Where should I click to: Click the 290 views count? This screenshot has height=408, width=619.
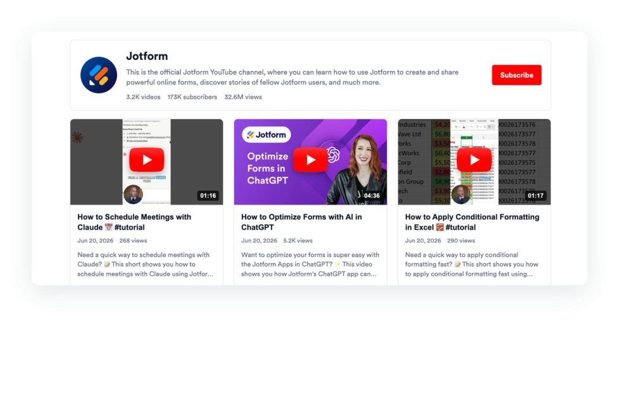[x=461, y=241]
